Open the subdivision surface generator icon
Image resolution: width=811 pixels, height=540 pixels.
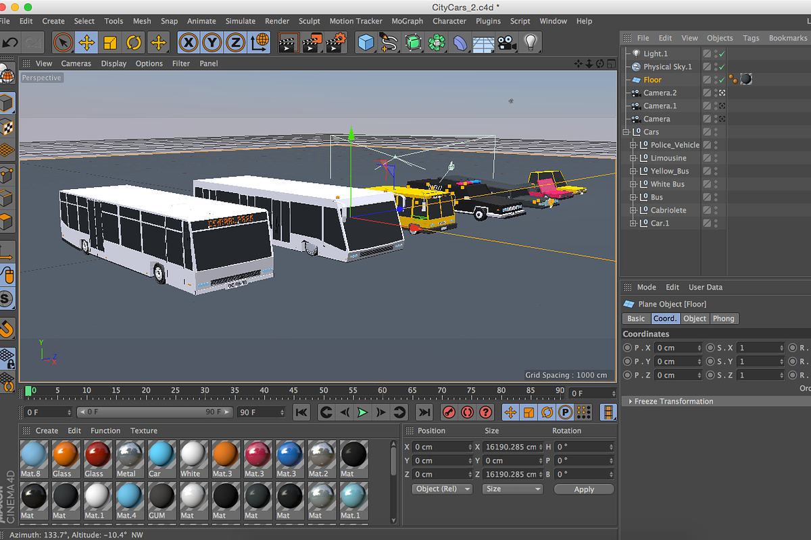pyautogui.click(x=413, y=43)
